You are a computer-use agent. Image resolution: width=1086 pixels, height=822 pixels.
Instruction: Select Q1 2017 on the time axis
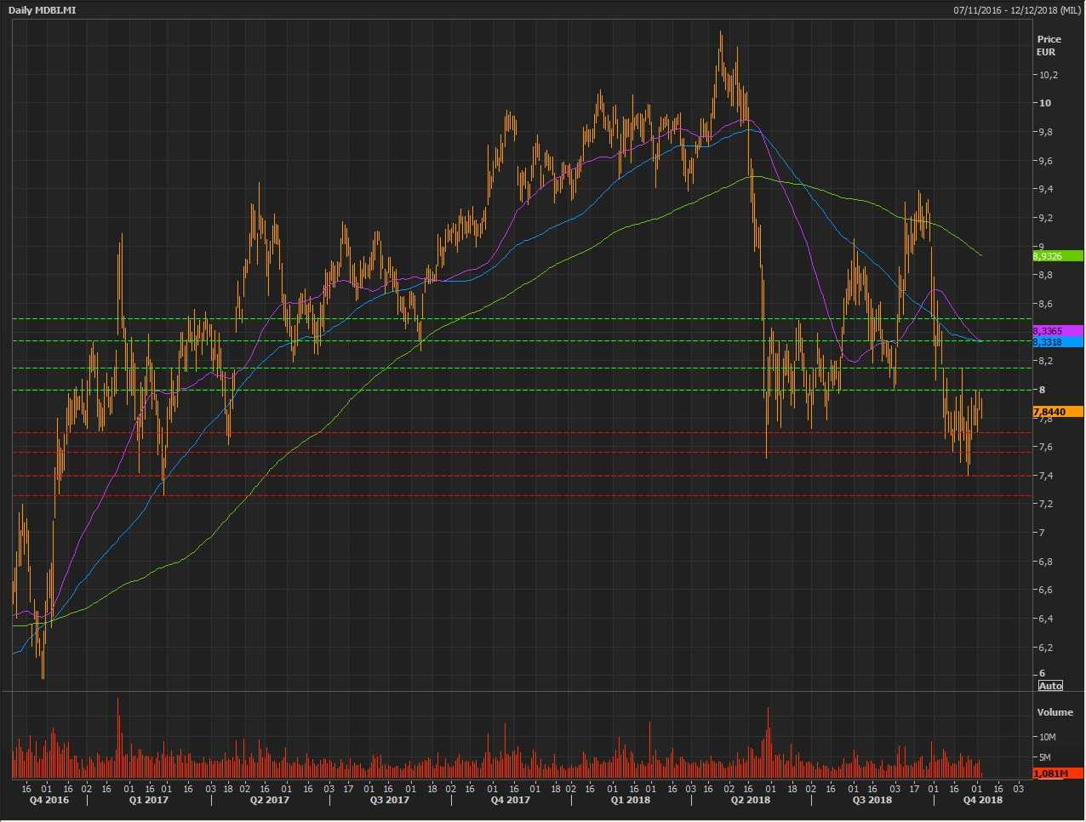click(149, 800)
